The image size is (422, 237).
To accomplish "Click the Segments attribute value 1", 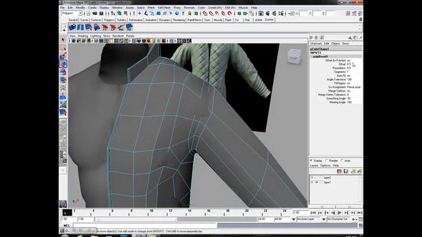I will click(x=348, y=72).
